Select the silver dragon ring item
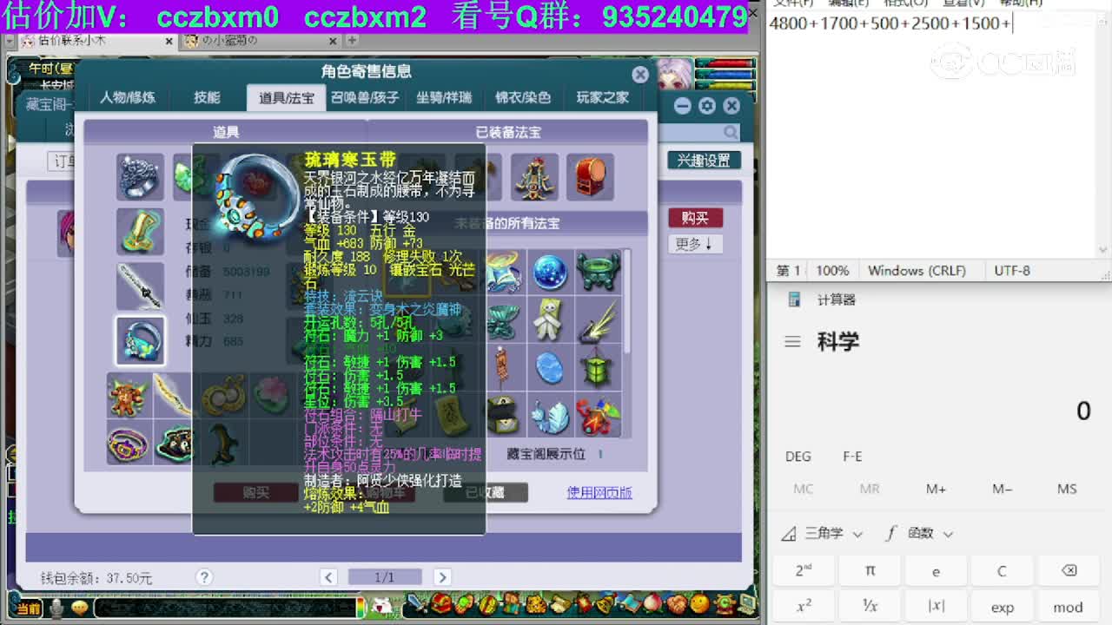The image size is (1112, 625). pos(140,177)
